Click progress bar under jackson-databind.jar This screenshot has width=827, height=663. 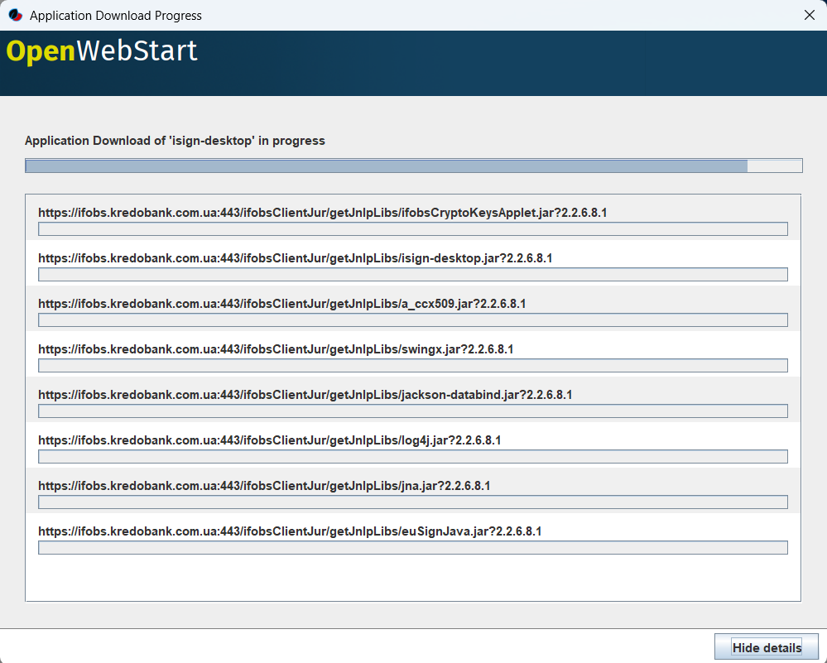point(413,411)
